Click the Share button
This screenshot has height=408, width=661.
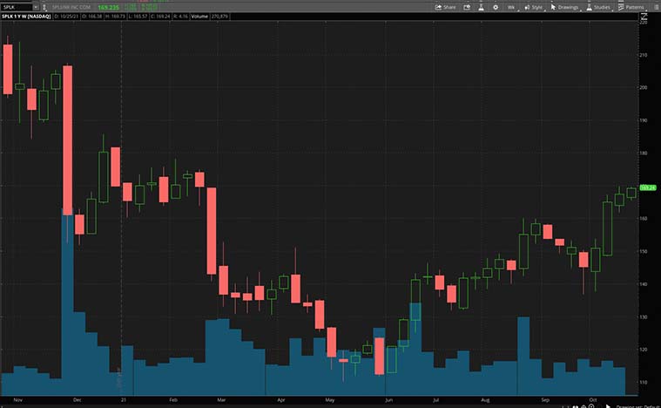pyautogui.click(x=446, y=7)
